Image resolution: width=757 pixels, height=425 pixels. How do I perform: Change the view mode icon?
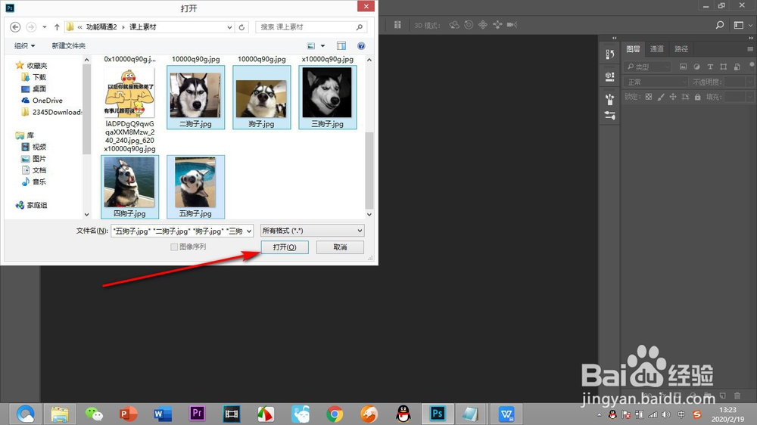pyautogui.click(x=311, y=46)
